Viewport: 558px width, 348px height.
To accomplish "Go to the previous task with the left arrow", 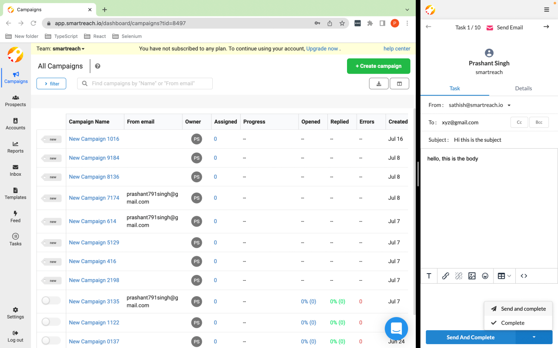I will coord(429,27).
